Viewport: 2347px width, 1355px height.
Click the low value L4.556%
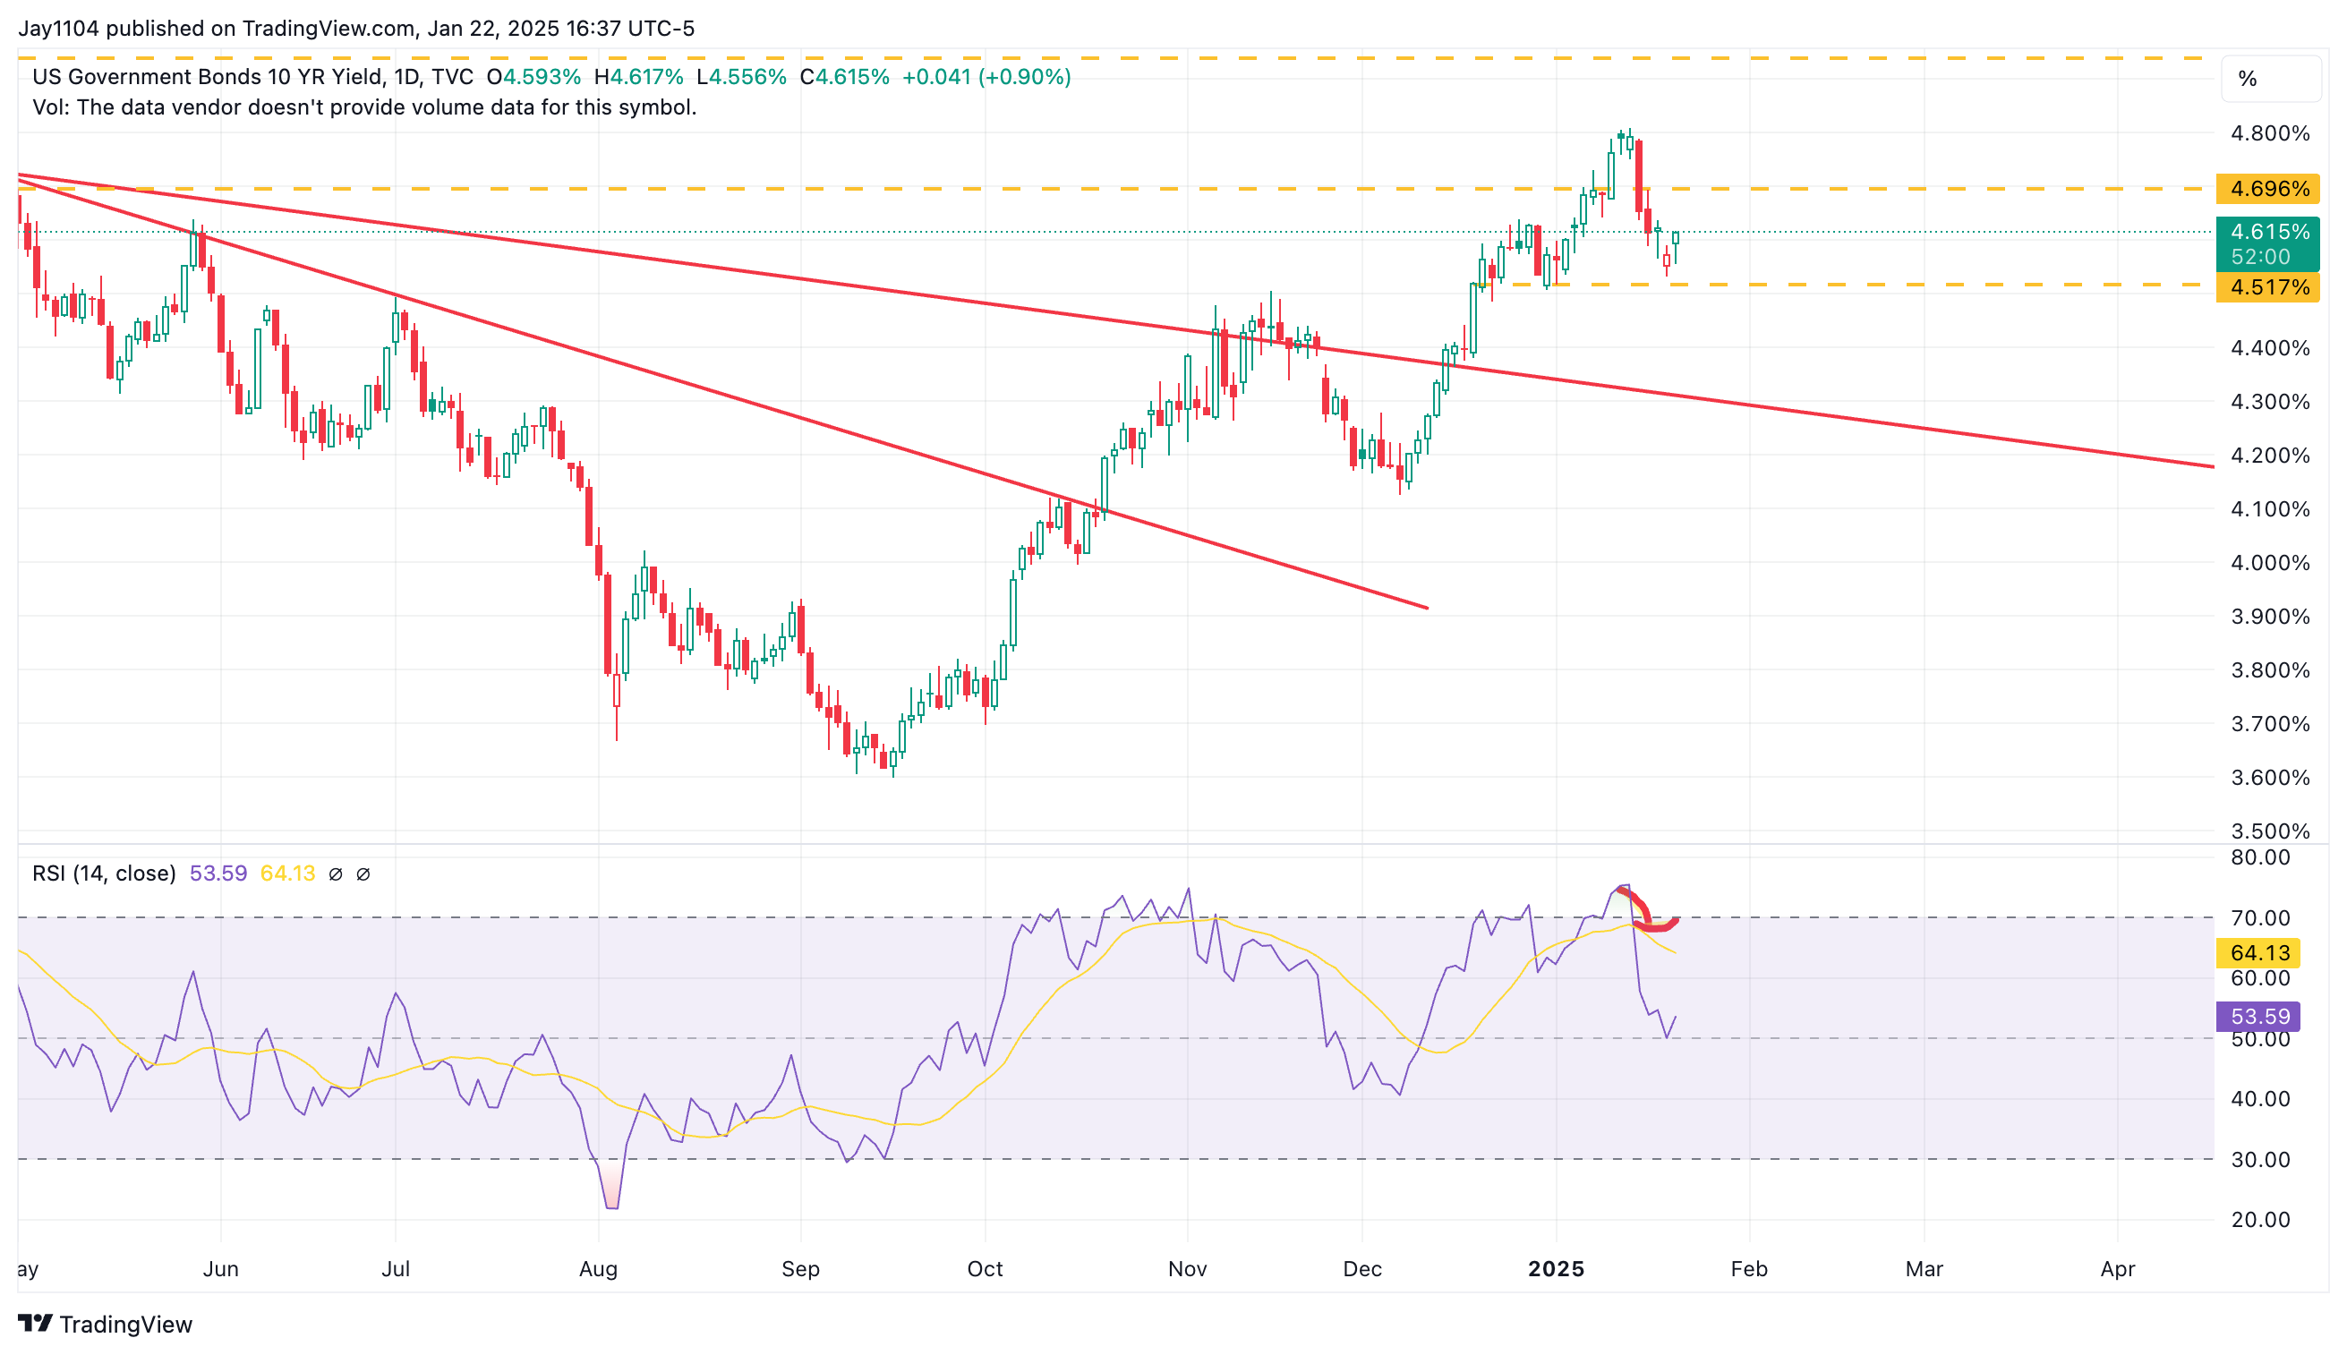(742, 76)
